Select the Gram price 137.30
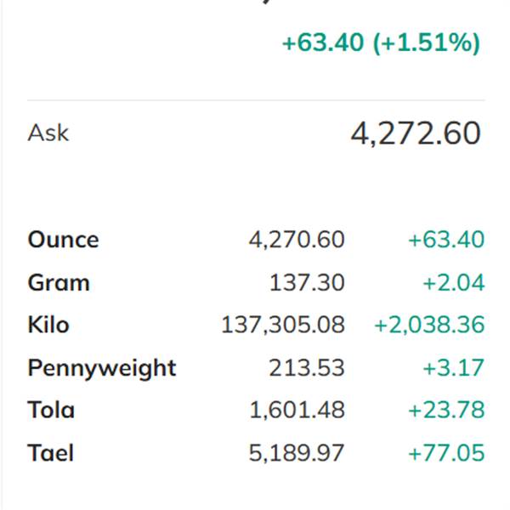 point(307,282)
